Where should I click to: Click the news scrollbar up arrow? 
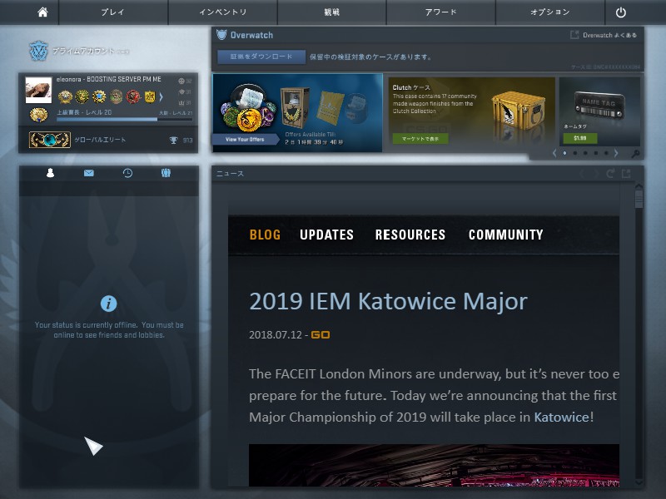pos(639,186)
